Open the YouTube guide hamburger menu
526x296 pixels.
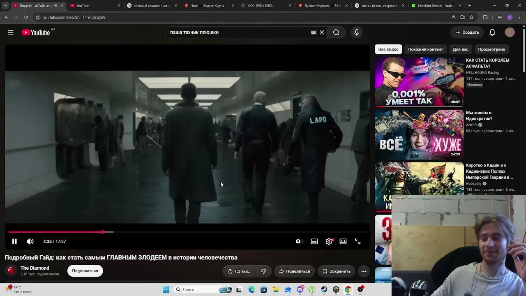point(11,32)
